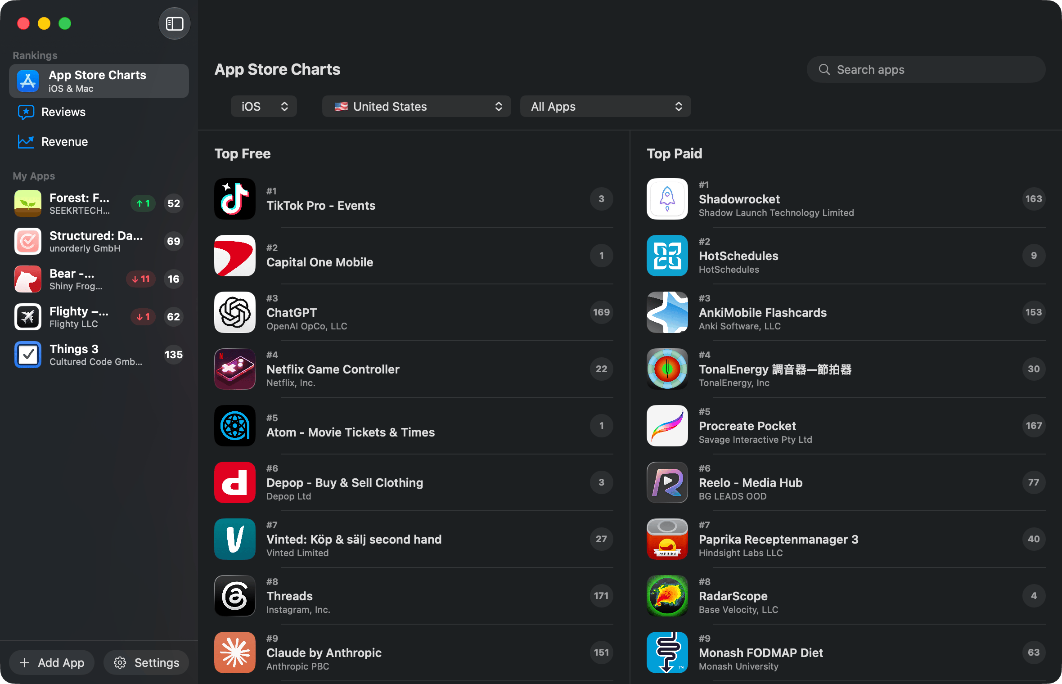Open the Forest app icon in My Apps
The height and width of the screenshot is (684, 1062).
(28, 203)
